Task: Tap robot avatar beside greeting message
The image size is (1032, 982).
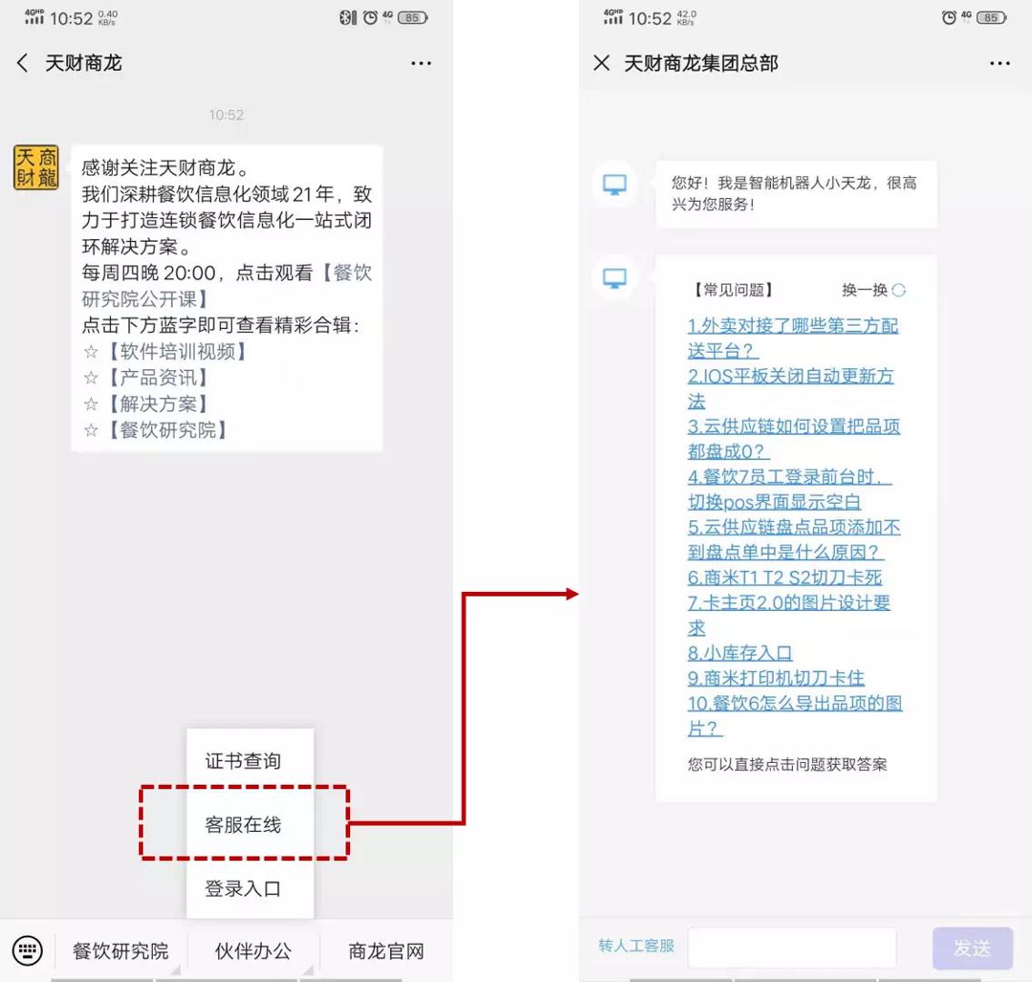Action: click(x=615, y=185)
